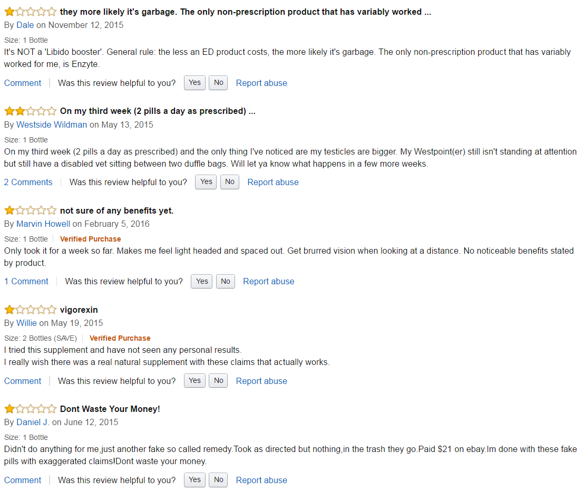Open the 1 Comment on Marvin Howell's review
The height and width of the screenshot is (490, 584).
[x=26, y=281]
